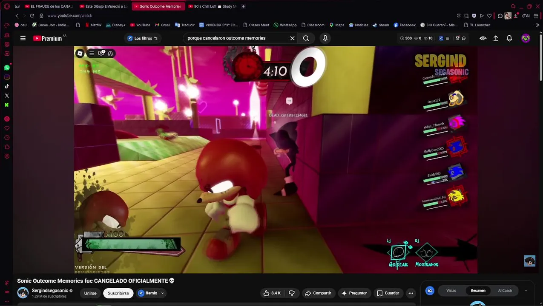Click the Suscribirse button
Viewport: 543px width, 306px height.
pos(118,293)
